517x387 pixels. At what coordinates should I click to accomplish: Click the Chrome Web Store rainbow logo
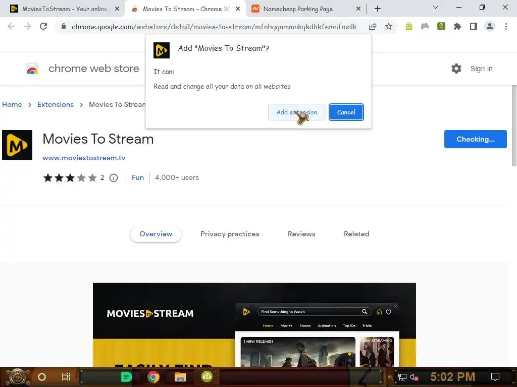(32, 69)
